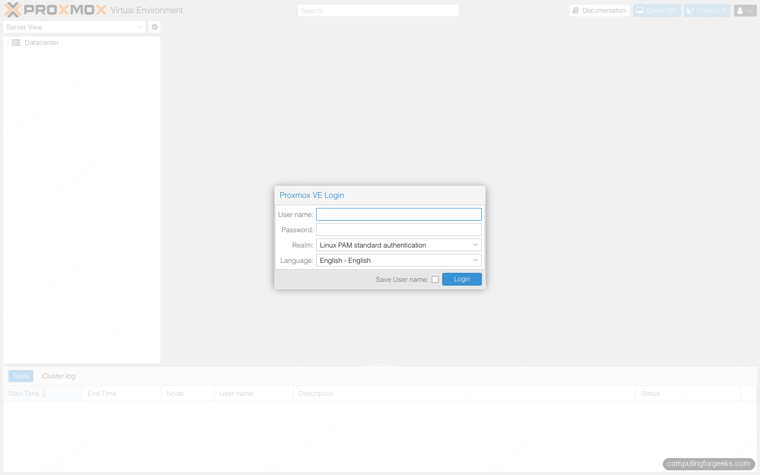The width and height of the screenshot is (760, 475).
Task: Click the Node column header
Action: [x=187, y=394]
